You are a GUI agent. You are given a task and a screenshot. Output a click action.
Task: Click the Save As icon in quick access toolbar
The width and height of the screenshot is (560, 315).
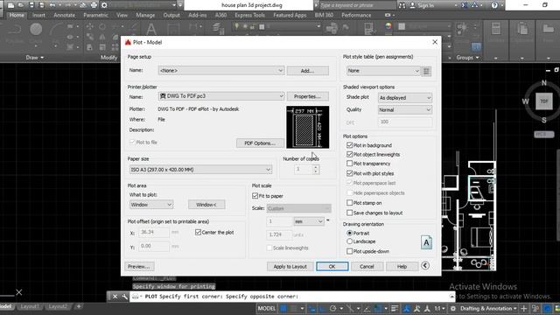click(x=42, y=5)
